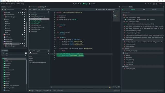This screenshot has width=165, height=93.
Task: Open script attached to stagger state
Action: click(25, 30)
